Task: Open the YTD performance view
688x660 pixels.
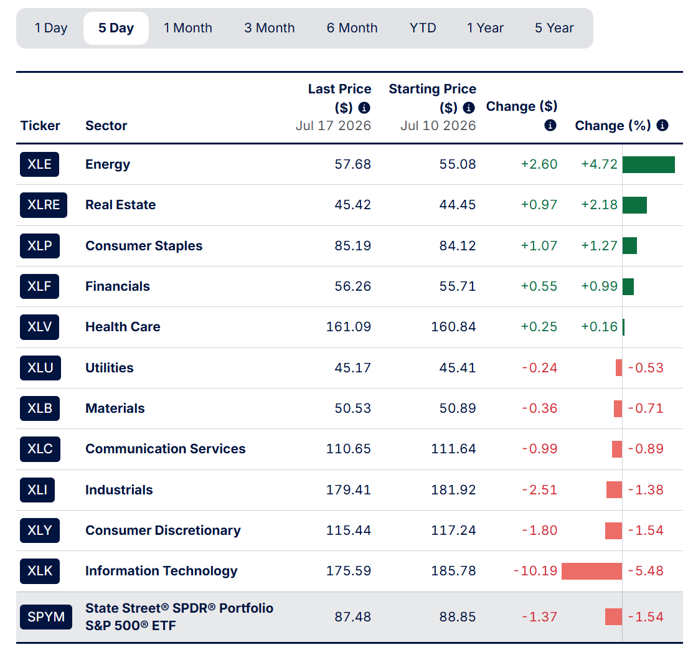Action: click(423, 28)
